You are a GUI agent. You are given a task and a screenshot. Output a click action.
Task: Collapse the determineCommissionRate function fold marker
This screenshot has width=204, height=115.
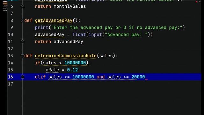23,56
